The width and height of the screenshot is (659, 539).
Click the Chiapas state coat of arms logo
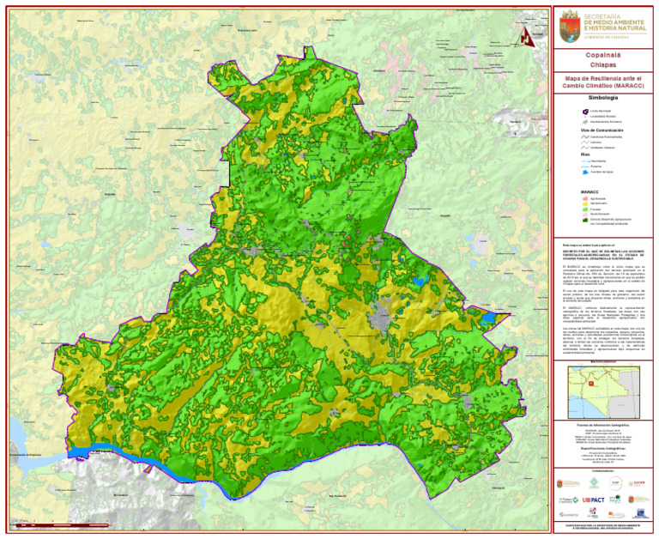click(570, 27)
